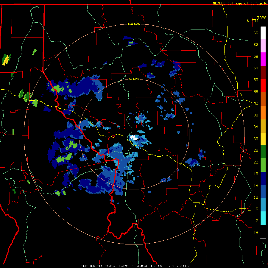Click the TH legend label

(x=256, y=233)
